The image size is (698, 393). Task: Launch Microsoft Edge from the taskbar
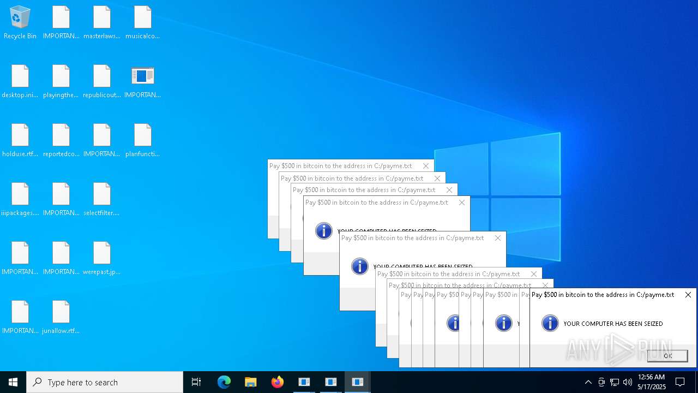(224, 382)
